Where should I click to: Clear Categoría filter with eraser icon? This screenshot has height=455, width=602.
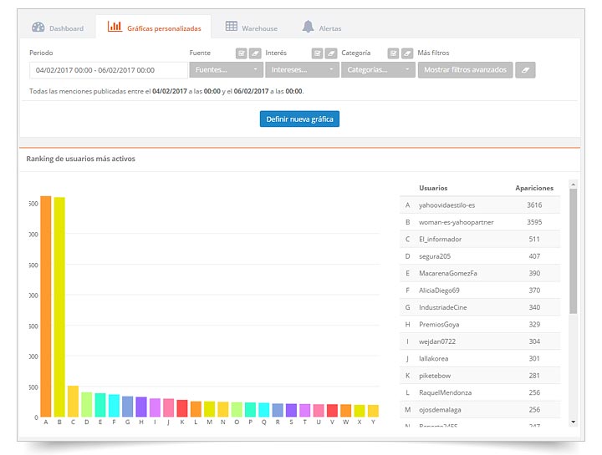tap(407, 53)
